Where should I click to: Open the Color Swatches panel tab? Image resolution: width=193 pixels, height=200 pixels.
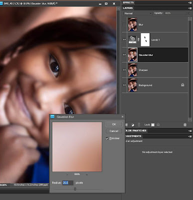point(136,130)
